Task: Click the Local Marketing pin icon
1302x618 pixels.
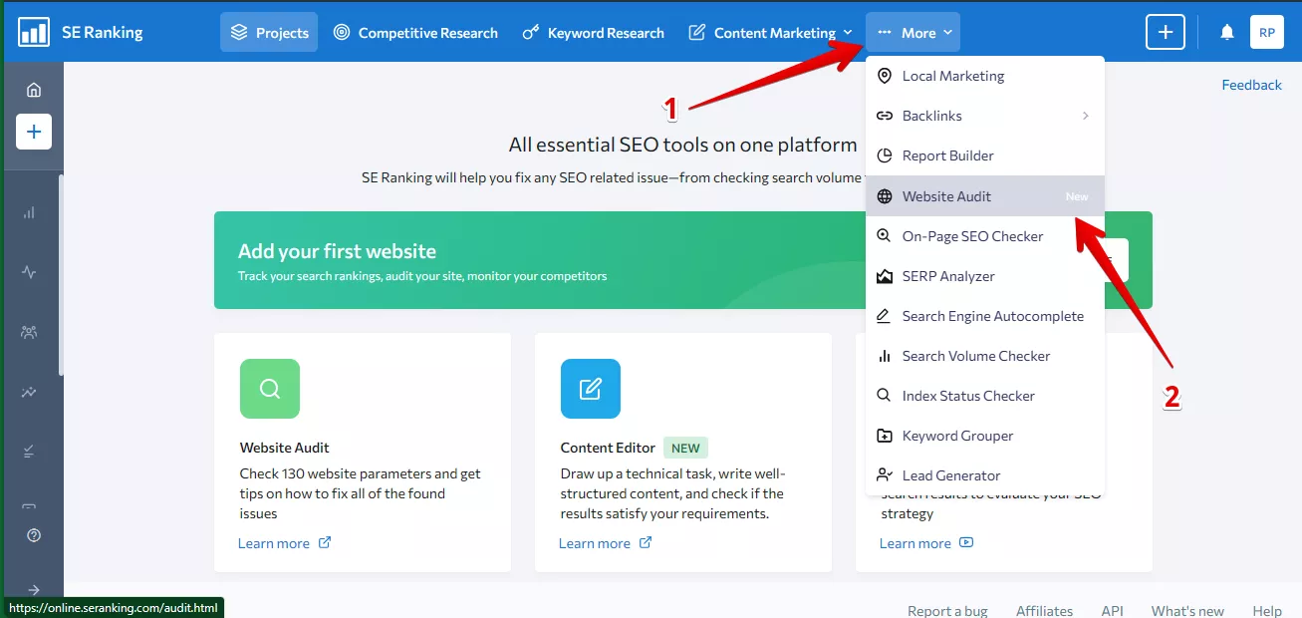Action: coord(884,76)
